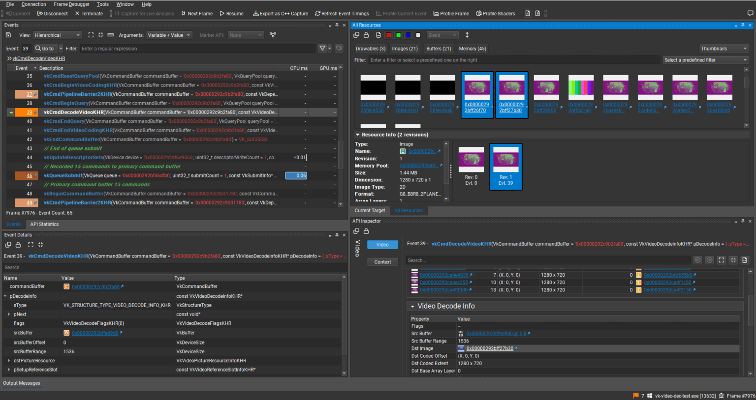The image size is (756, 400).
Task: Toggle the blue channel in All Resources
Action: coord(407,35)
